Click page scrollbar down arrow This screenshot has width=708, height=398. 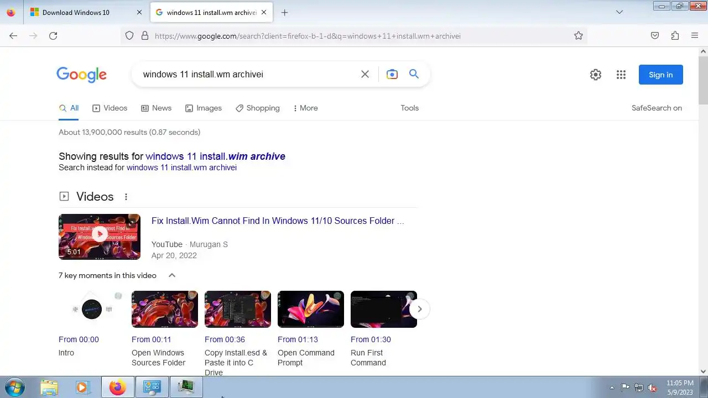(x=704, y=372)
